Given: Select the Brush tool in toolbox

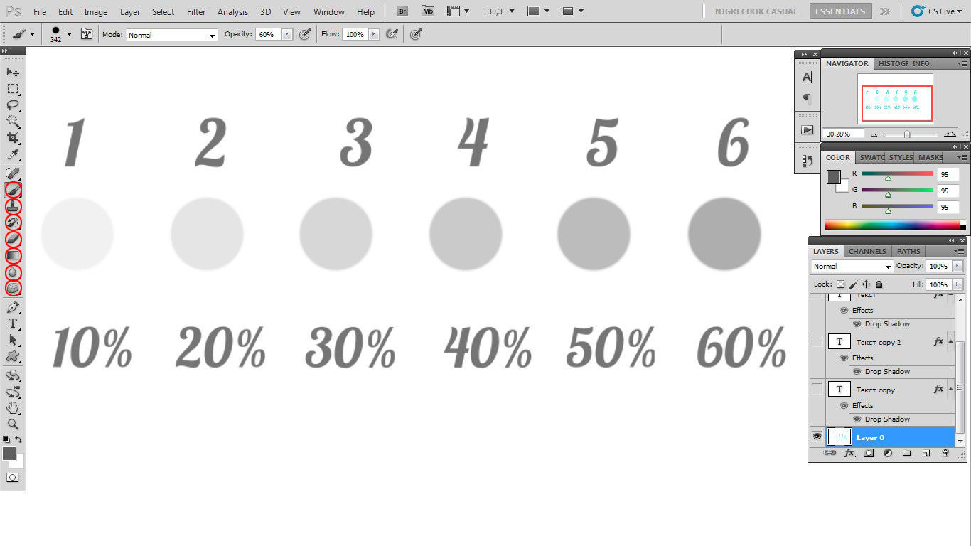Looking at the screenshot, I should [13, 190].
